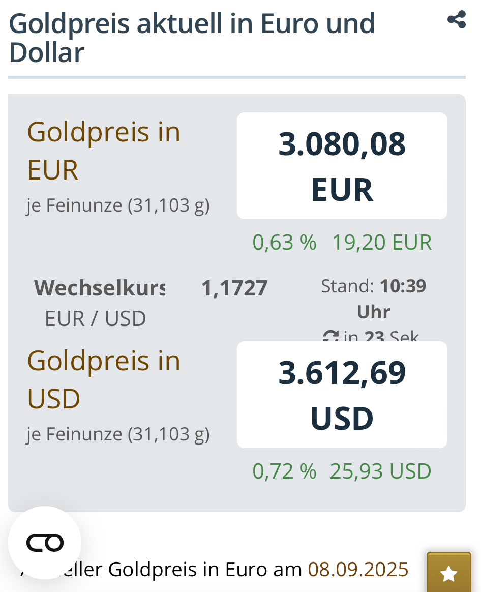Click the "Goldpreis aktuell in Euro und Dollar" title
The width and height of the screenshot is (481, 592).
coord(192,37)
